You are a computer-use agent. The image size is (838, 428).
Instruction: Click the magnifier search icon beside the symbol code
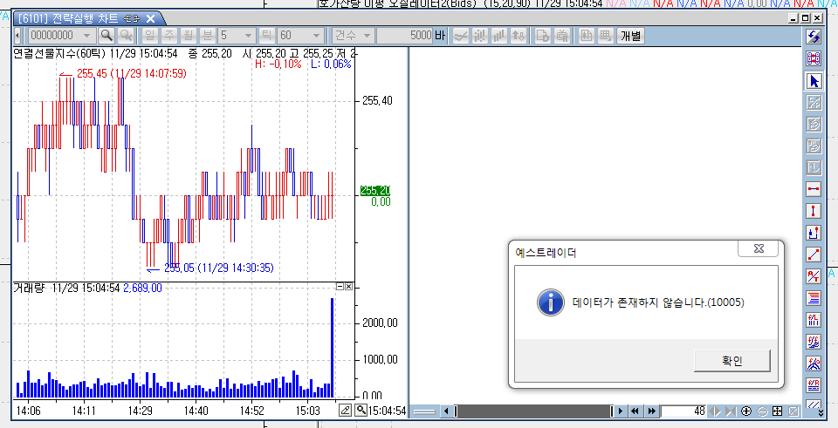106,36
